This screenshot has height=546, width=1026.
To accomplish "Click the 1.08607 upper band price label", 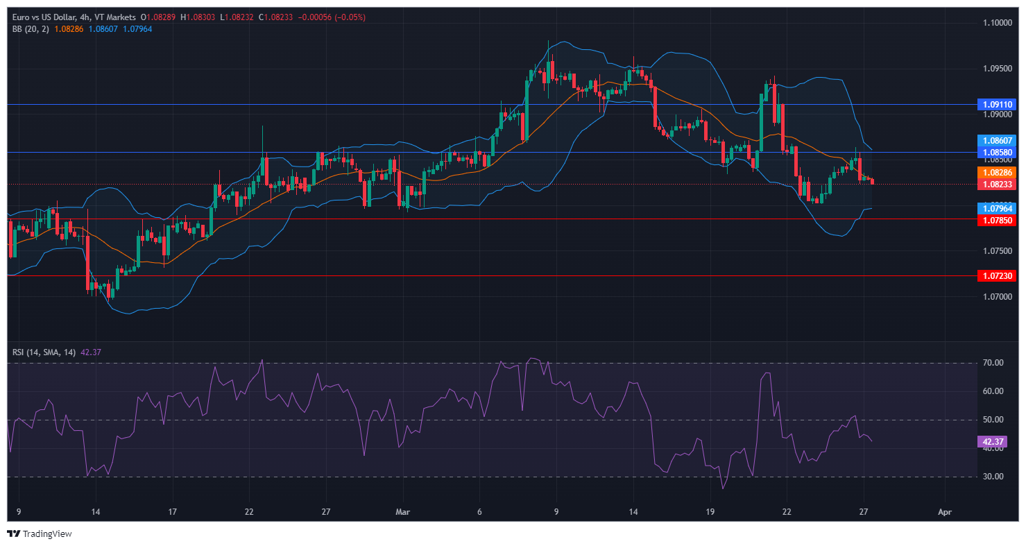I will point(997,140).
